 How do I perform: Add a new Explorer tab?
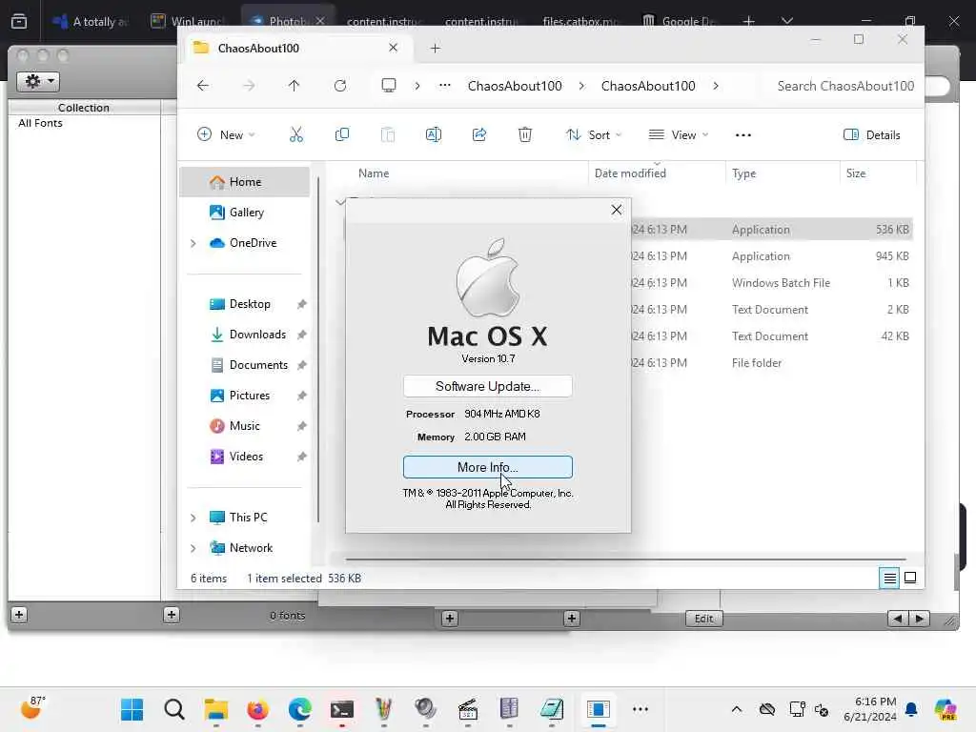tap(435, 48)
